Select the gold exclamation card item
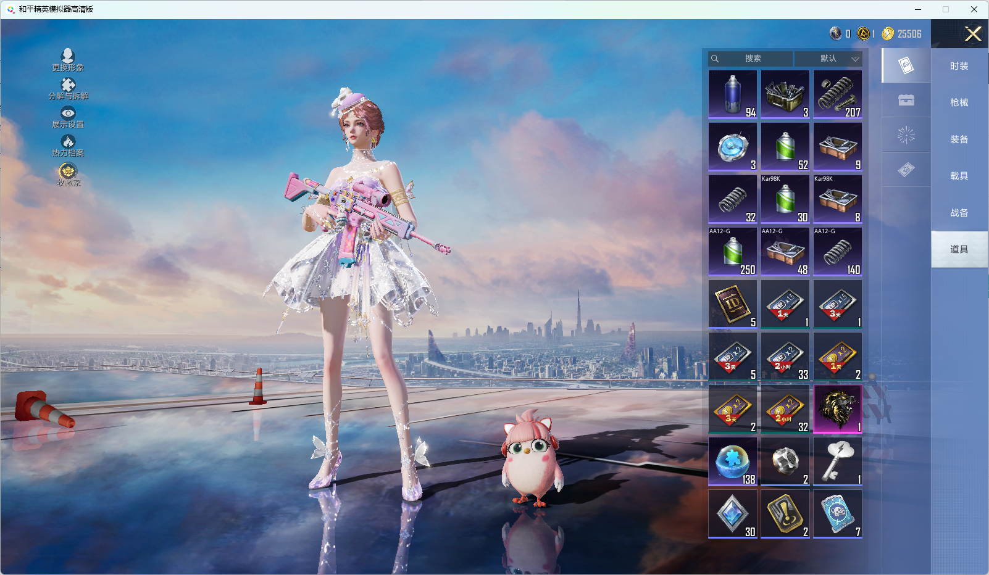The height and width of the screenshot is (575, 989). click(x=785, y=514)
